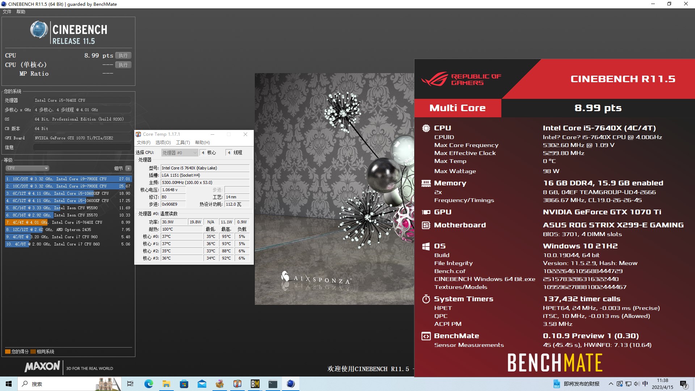
Task: Click the MAXON logo
Action: tap(42, 367)
